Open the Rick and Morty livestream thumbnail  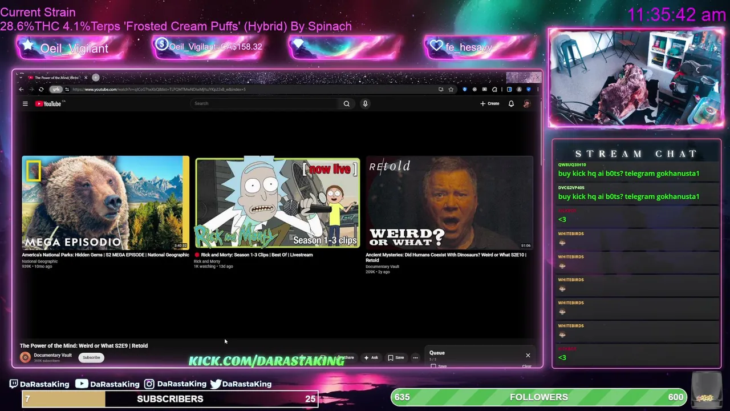coord(278,203)
